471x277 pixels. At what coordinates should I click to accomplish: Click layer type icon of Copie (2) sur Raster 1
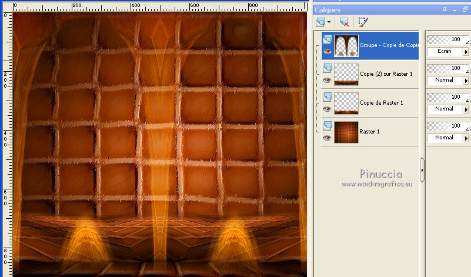(328, 68)
